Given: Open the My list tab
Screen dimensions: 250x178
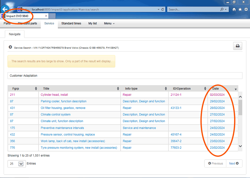Looking at the screenshot, I should (92, 23).
